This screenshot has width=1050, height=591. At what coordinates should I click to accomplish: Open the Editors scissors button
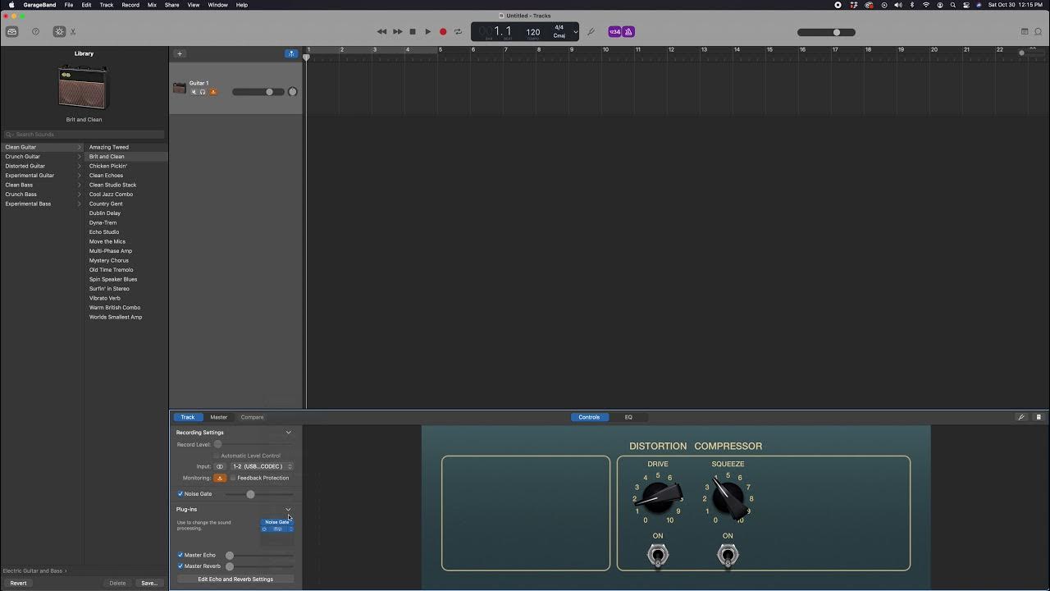[73, 32]
